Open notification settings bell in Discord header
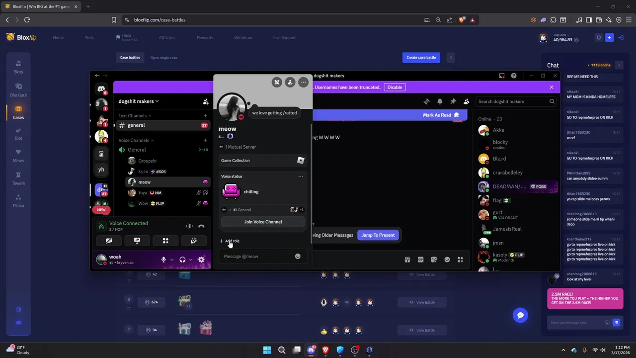Viewport: 636px width, 358px height. point(440,101)
